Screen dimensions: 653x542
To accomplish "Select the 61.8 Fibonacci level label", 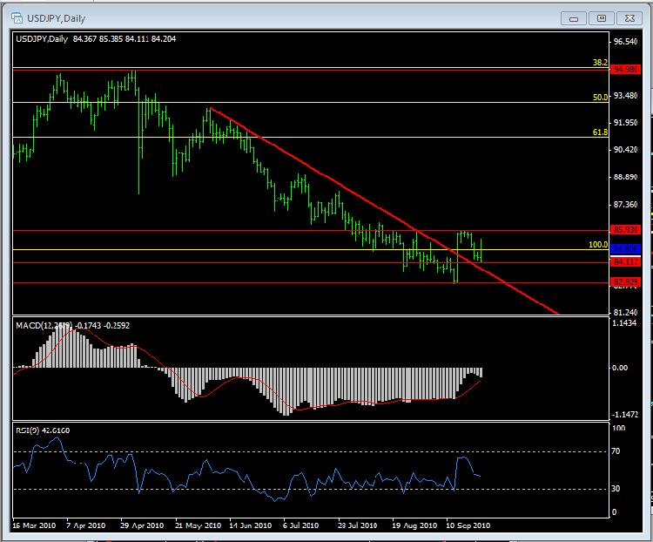I will 599,132.
